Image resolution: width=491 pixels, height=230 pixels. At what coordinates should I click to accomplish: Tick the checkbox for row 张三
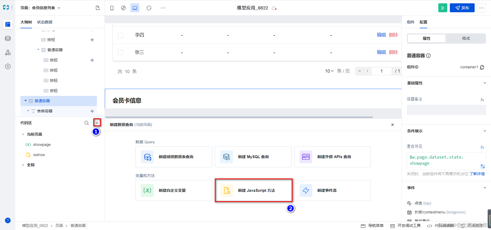(x=120, y=53)
